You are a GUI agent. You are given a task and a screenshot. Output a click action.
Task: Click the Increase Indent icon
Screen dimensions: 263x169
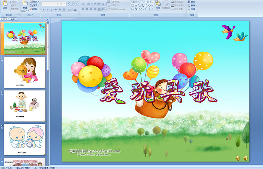point(99,3)
